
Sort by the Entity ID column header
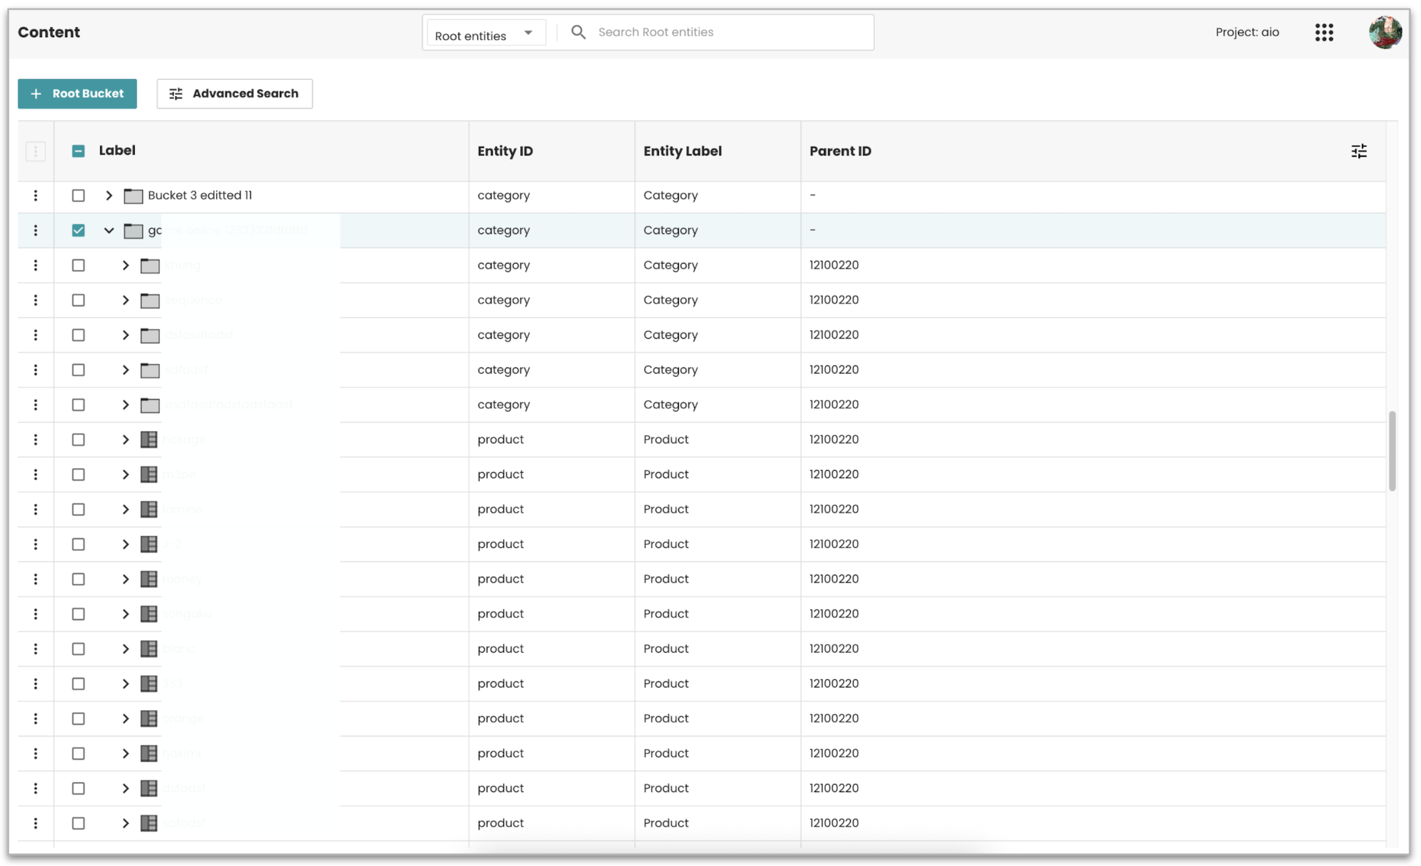[x=505, y=151]
